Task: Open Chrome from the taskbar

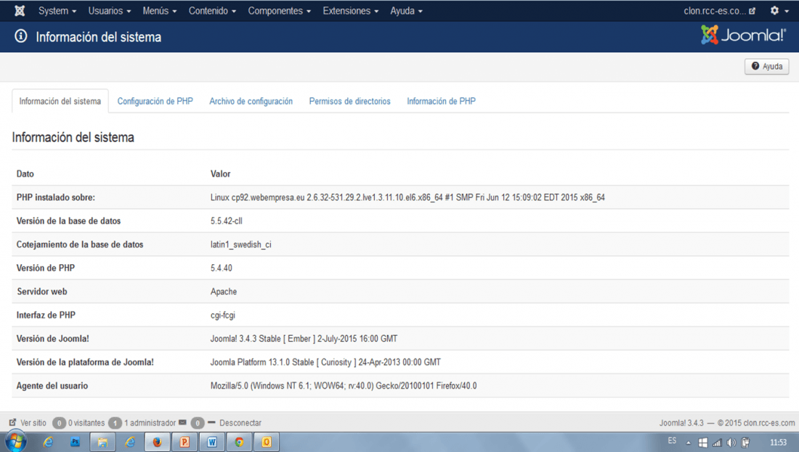Action: click(x=239, y=442)
